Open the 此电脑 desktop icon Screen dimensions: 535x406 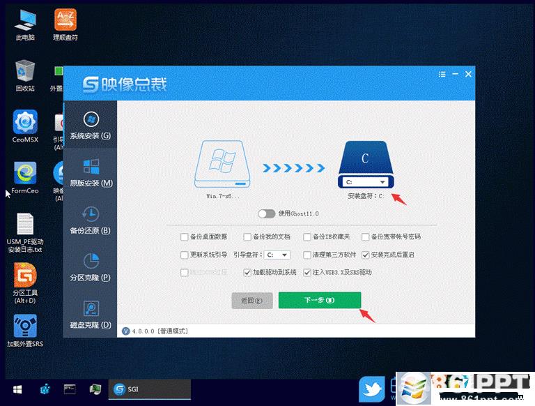tap(25, 25)
